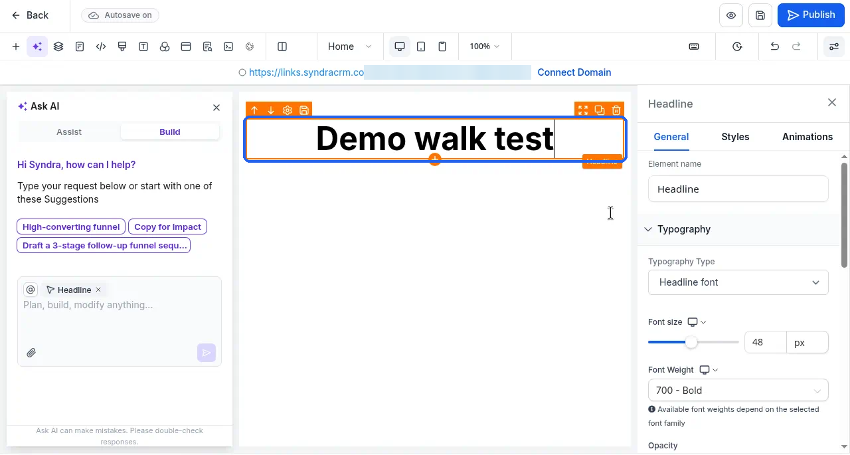Close the Ask AI panel
Image resolution: width=850 pixels, height=455 pixels.
point(216,108)
